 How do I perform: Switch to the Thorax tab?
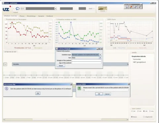pos(22,16)
